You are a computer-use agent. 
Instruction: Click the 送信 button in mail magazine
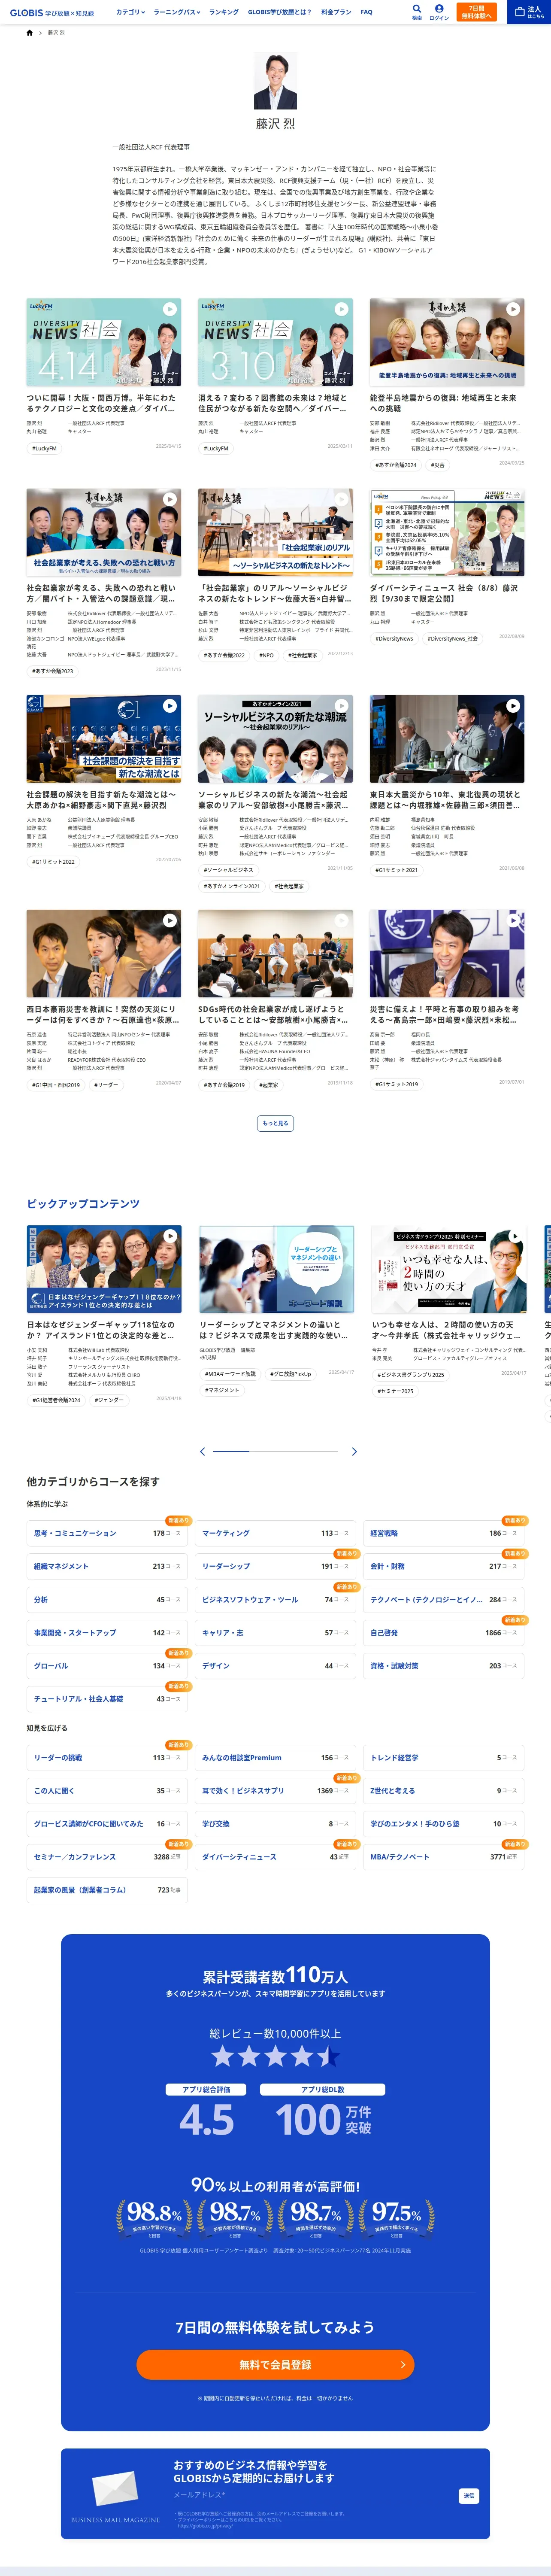click(x=468, y=2496)
